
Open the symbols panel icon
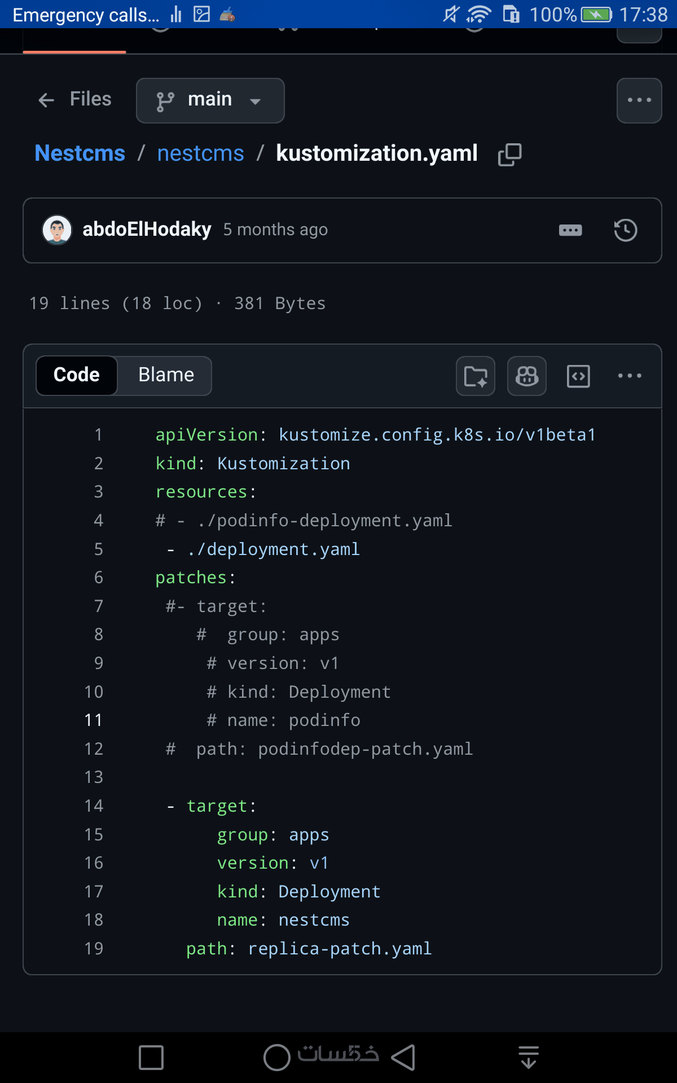pyautogui.click(x=578, y=376)
